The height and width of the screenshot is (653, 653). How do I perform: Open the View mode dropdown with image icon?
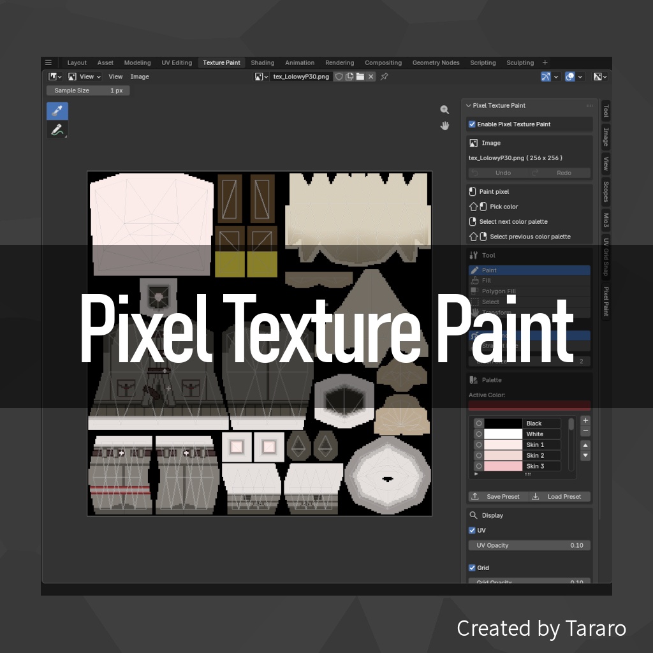tap(85, 77)
